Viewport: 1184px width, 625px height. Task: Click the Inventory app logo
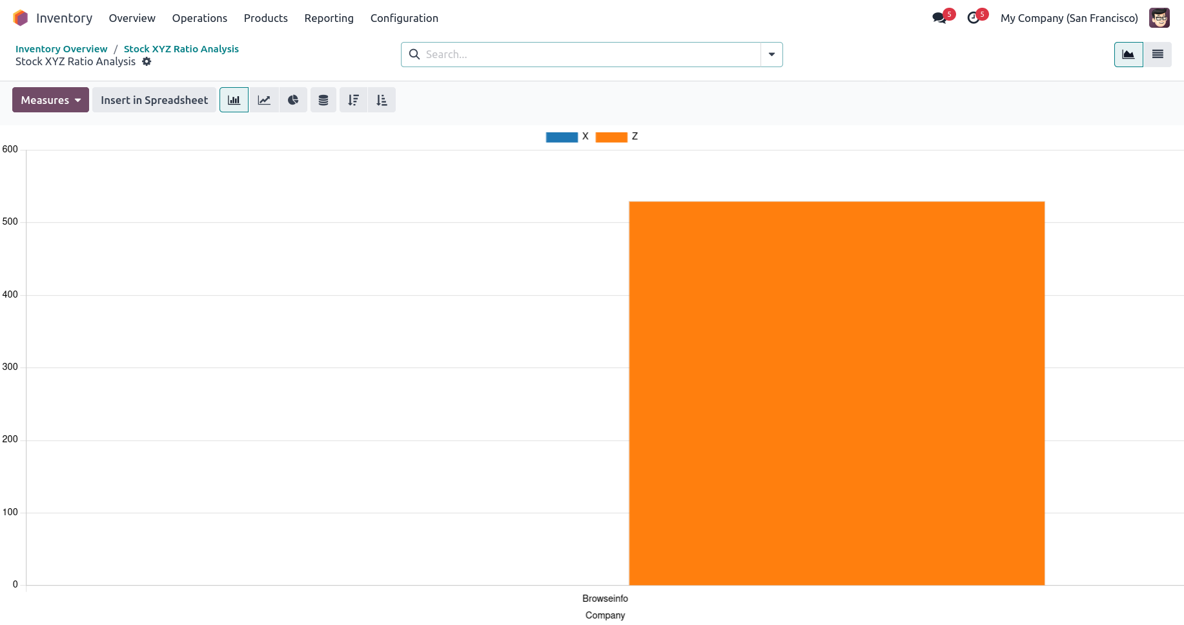click(21, 18)
